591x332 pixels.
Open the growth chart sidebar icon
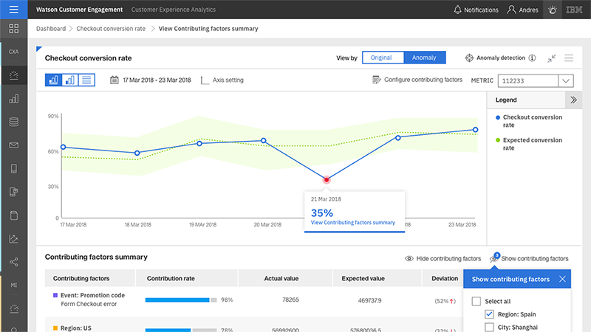pos(13,238)
